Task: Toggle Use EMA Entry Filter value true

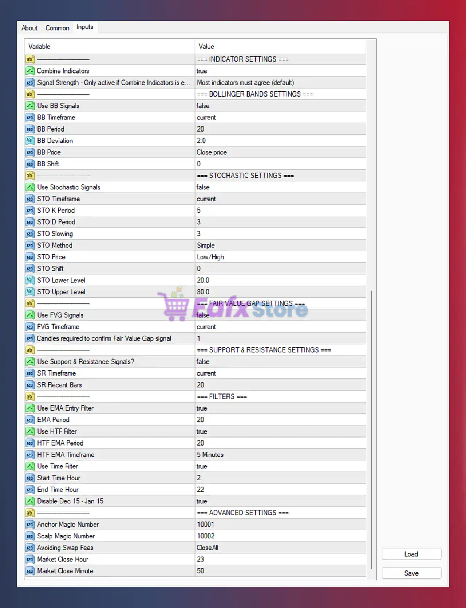Action: pos(280,408)
